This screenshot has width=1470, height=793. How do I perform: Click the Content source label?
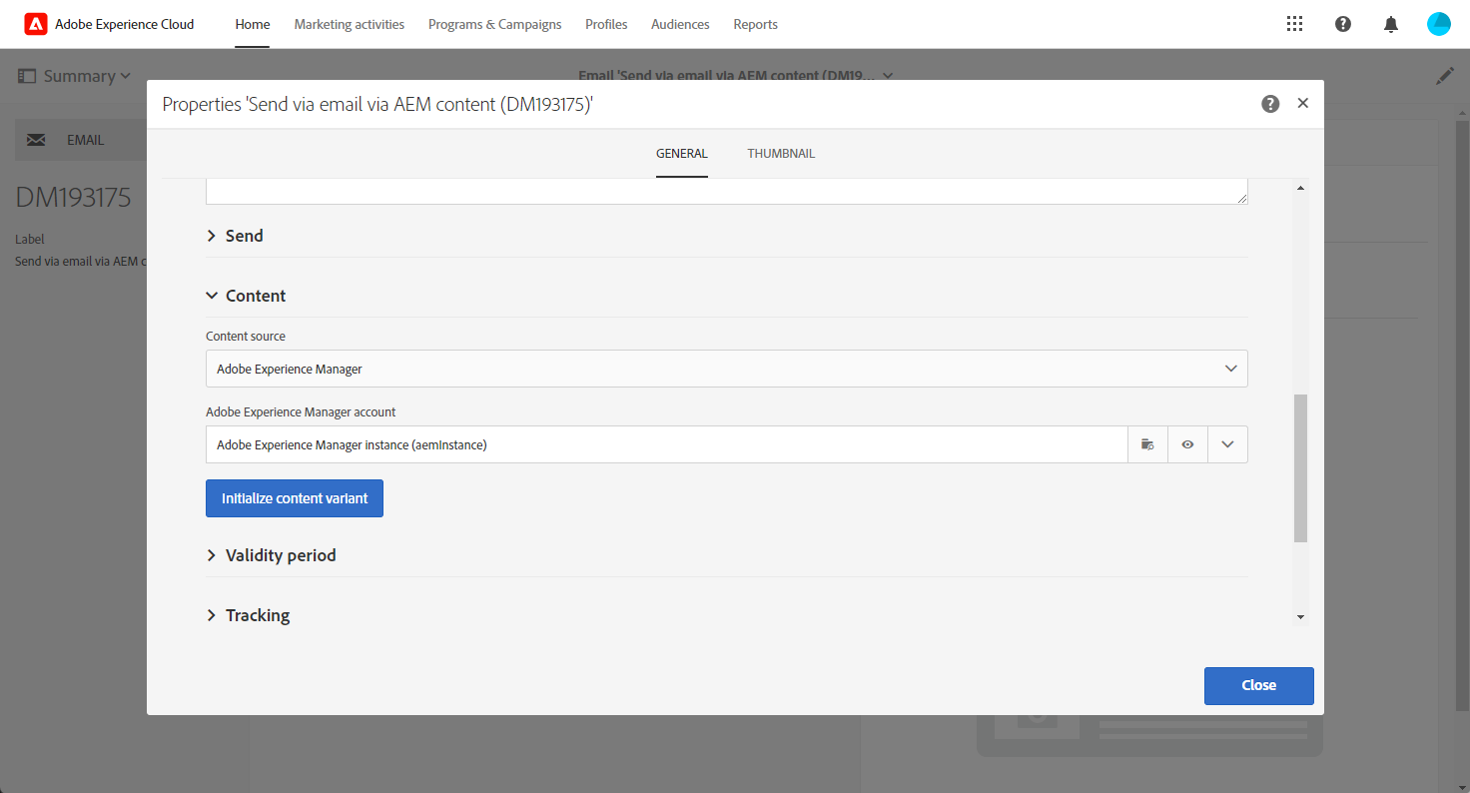pos(246,337)
